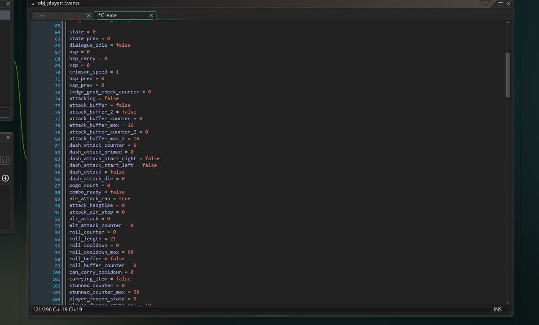The width and height of the screenshot is (539, 325).
Task: Close the obj_player Events window
Action: (x=508, y=4)
